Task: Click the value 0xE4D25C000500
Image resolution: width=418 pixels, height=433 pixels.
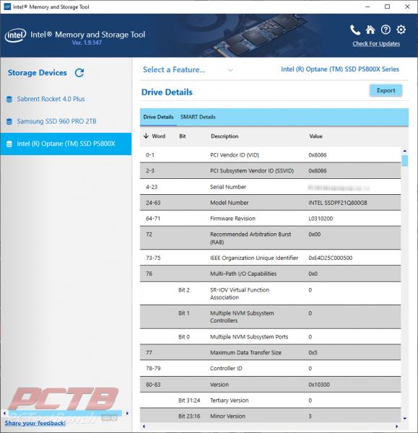Action: tap(330, 258)
